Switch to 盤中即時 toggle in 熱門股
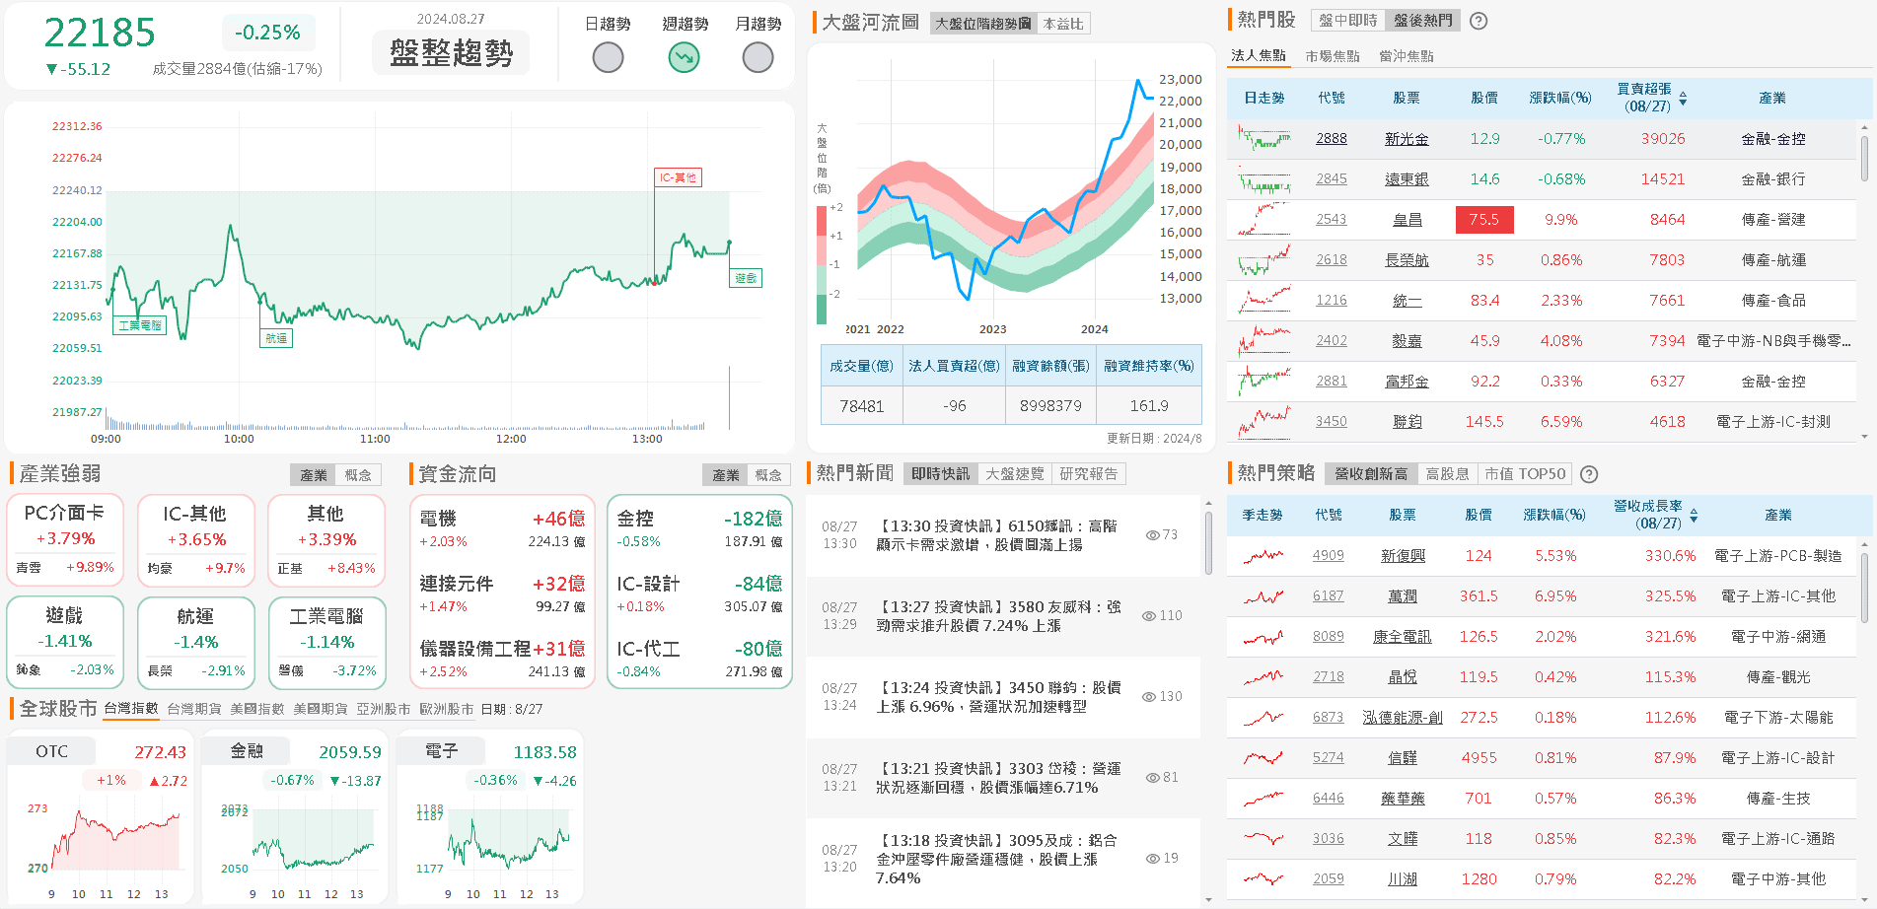 point(1348,21)
